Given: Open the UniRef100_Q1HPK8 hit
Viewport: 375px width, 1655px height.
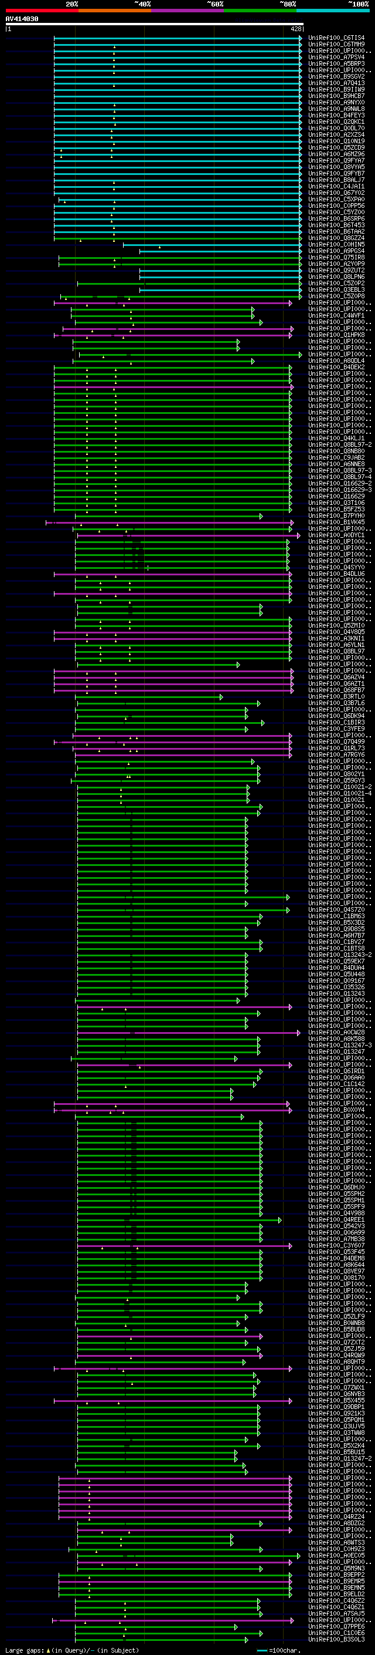Looking at the screenshot, I should (x=336, y=335).
